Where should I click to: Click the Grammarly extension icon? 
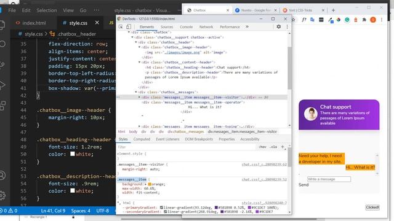(x=347, y=20)
